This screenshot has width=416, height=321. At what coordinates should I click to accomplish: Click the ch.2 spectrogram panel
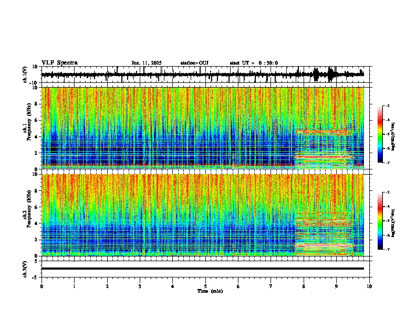tap(205, 215)
